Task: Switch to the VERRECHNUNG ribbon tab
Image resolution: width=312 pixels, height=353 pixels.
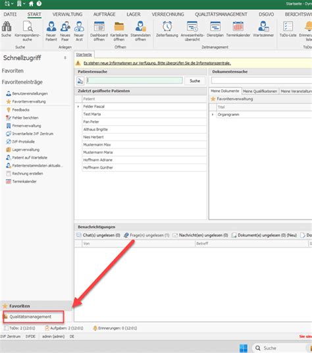Action: pyautogui.click(x=168, y=14)
